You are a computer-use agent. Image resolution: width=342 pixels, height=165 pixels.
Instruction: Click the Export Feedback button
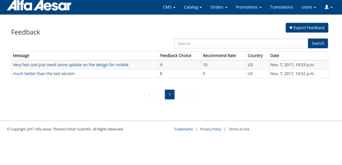tap(307, 28)
